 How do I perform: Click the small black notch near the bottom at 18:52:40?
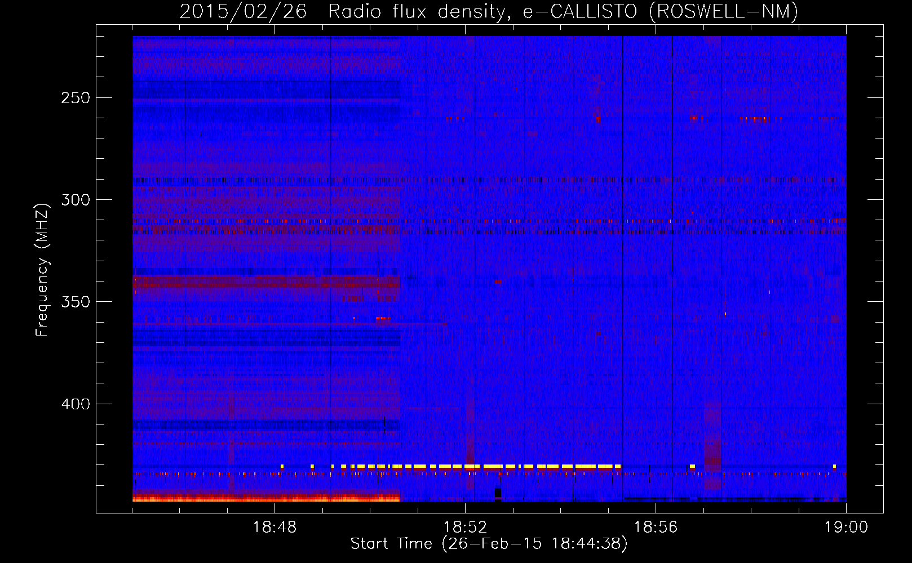pos(498,493)
